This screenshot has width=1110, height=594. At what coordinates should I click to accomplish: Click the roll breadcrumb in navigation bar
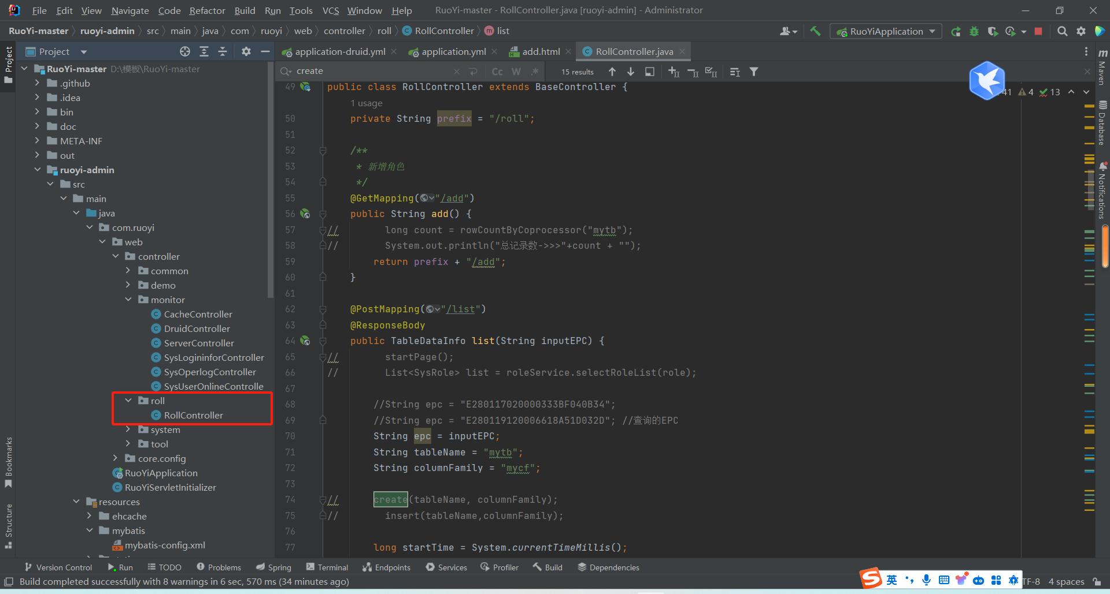[384, 31]
